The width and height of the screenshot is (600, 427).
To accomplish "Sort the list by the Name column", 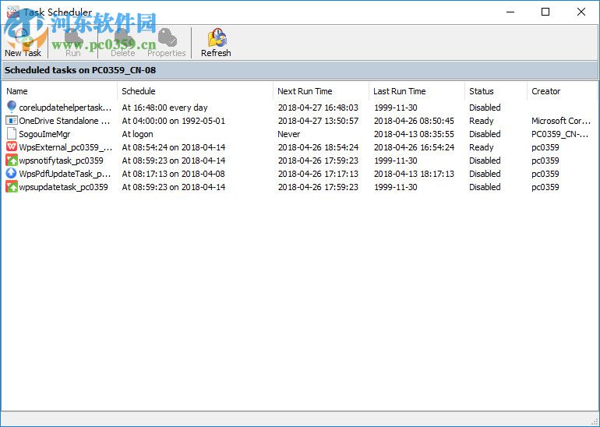I will pos(17,91).
